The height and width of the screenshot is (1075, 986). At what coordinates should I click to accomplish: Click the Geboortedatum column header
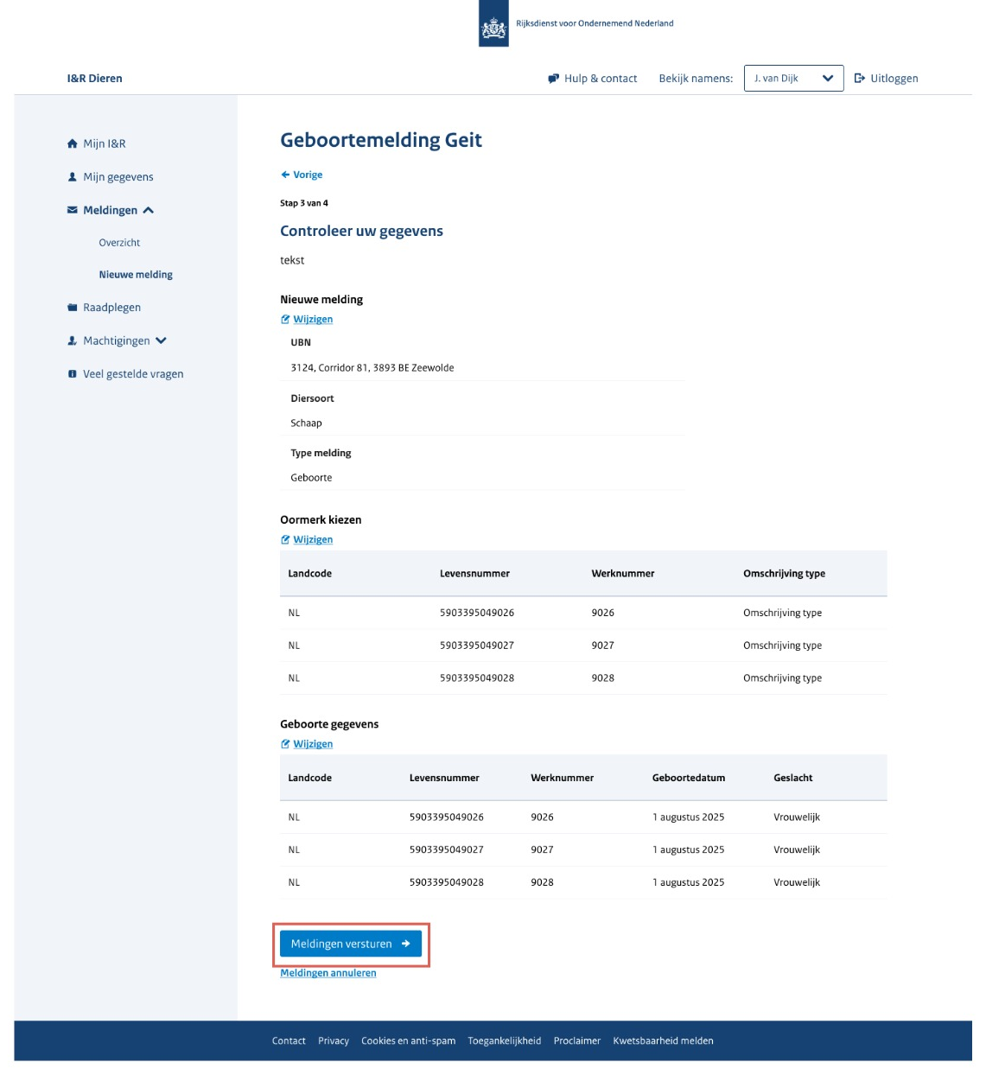pos(689,779)
